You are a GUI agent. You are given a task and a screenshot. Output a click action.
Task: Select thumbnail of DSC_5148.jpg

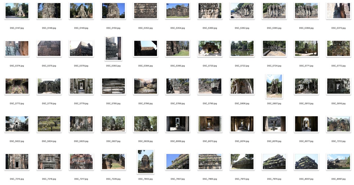(x=49, y=11)
